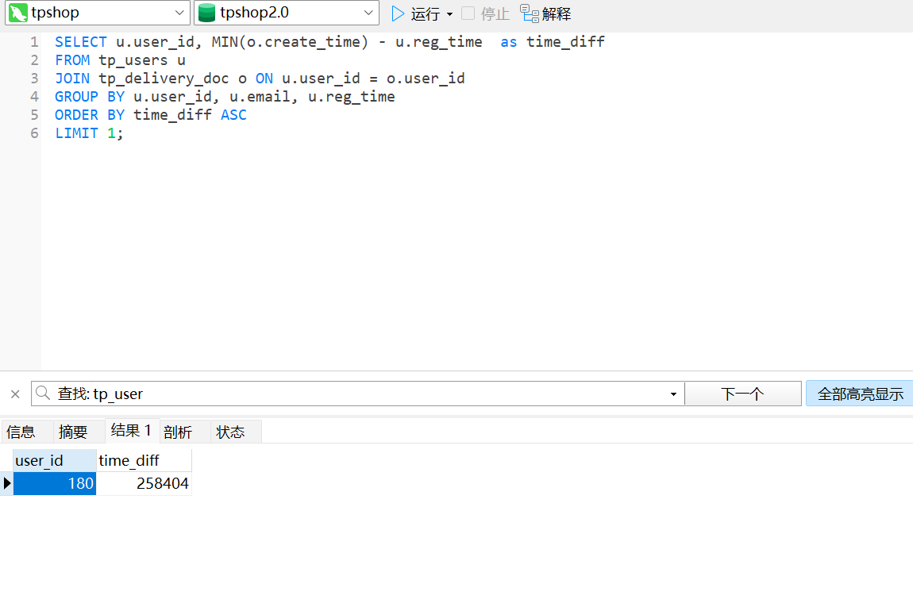Switch to the 信息 tab
Screen dimensions: 913x603
point(21,432)
